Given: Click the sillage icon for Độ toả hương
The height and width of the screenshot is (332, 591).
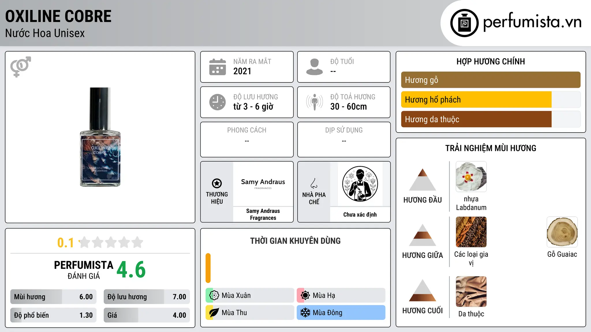Looking at the screenshot, I should tap(315, 102).
